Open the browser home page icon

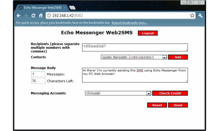click(41, 15)
